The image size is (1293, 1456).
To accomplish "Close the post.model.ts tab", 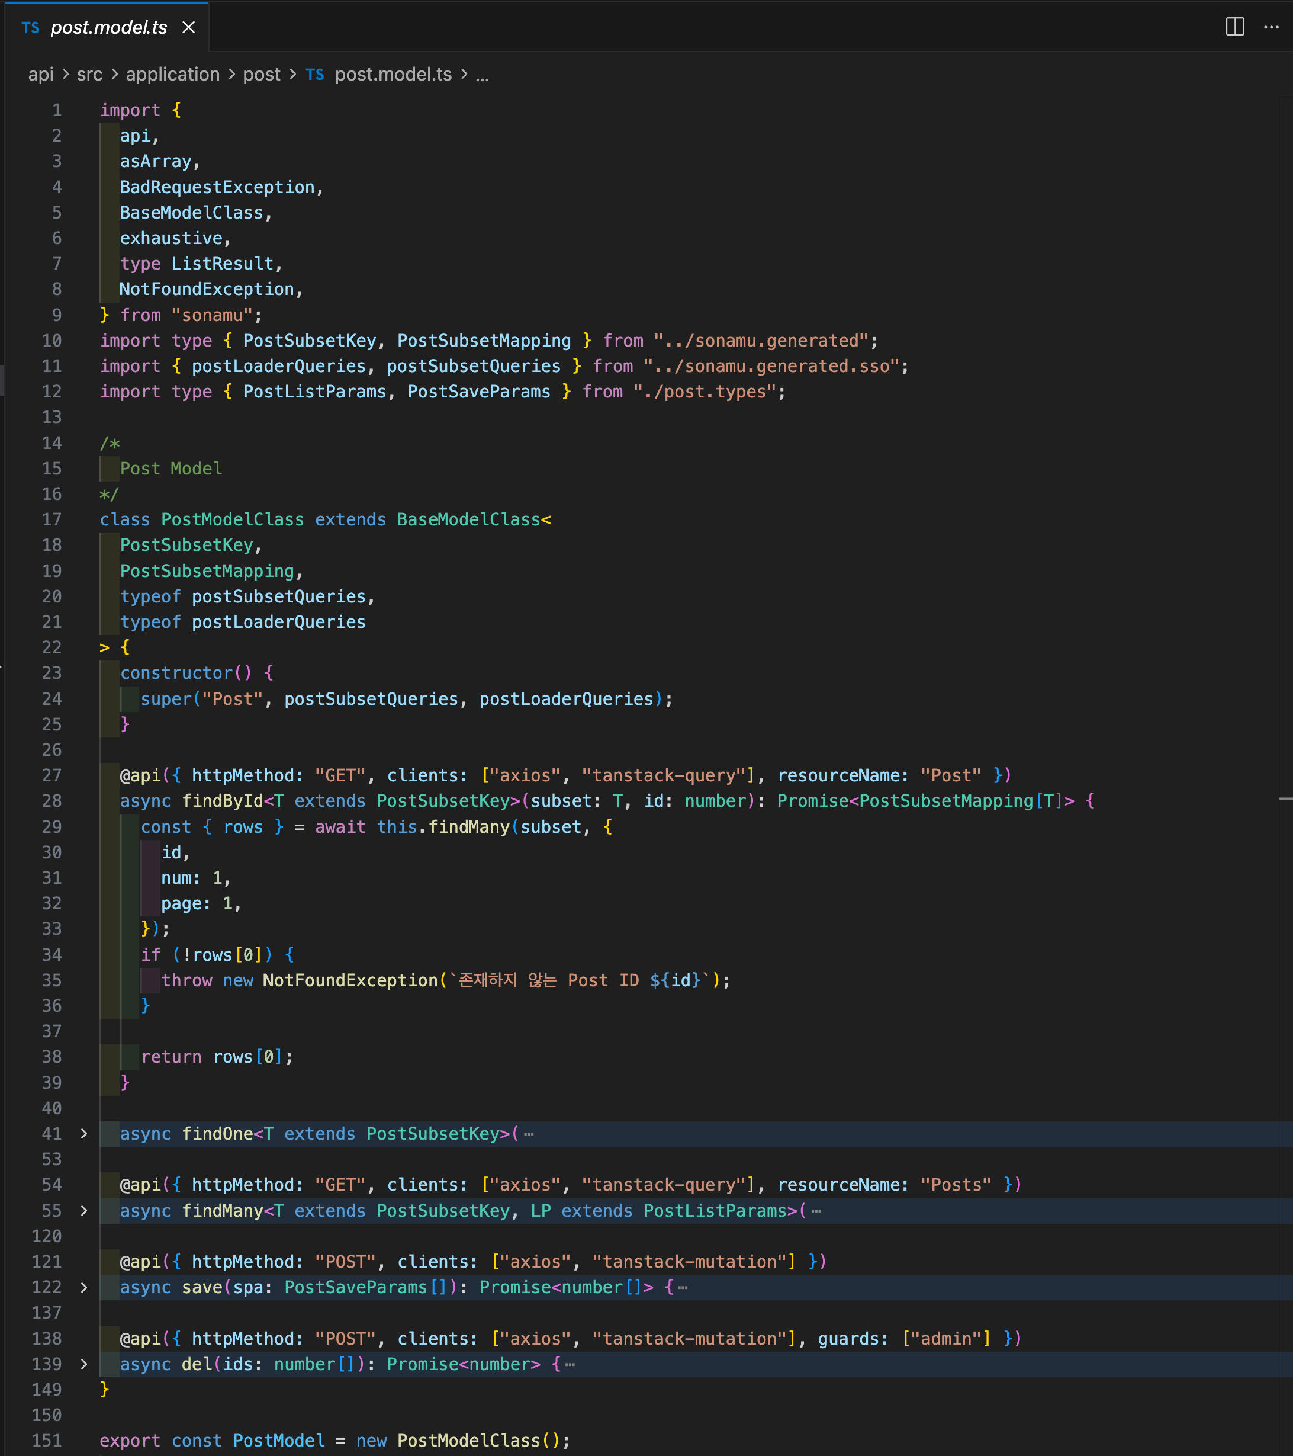I will pos(189,27).
